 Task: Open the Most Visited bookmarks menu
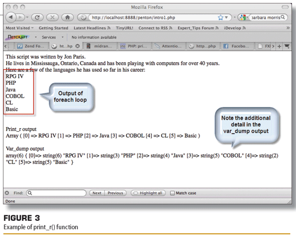(x=19, y=28)
